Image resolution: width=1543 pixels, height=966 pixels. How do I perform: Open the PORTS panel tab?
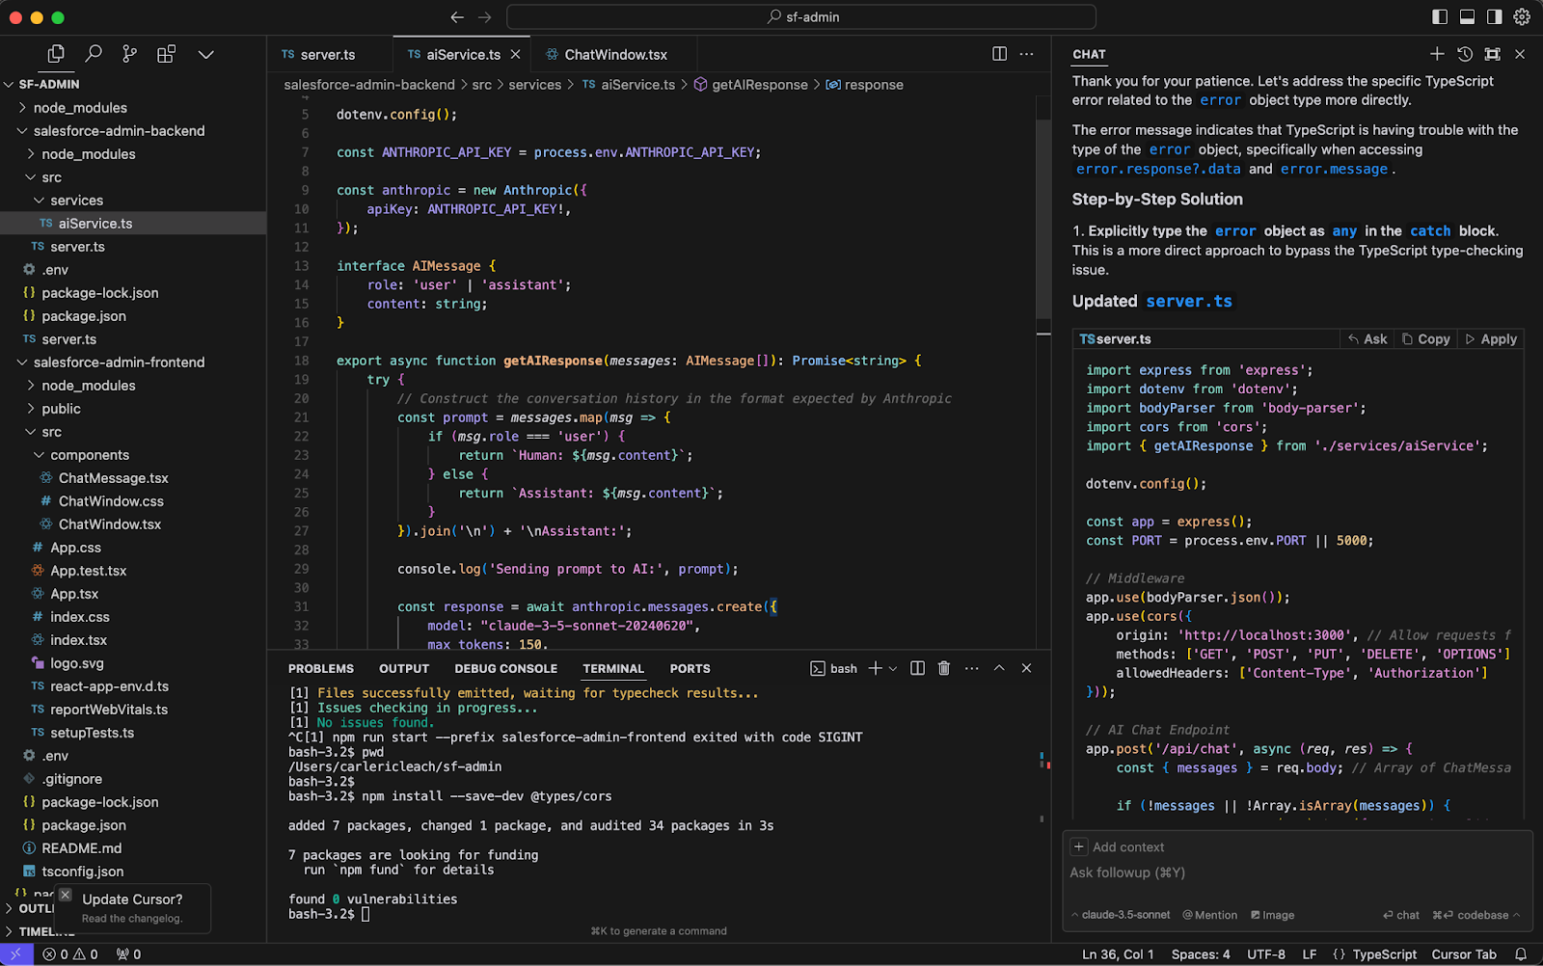[690, 668]
